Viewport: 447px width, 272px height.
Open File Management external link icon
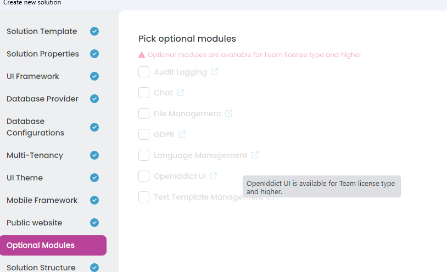pos(228,114)
